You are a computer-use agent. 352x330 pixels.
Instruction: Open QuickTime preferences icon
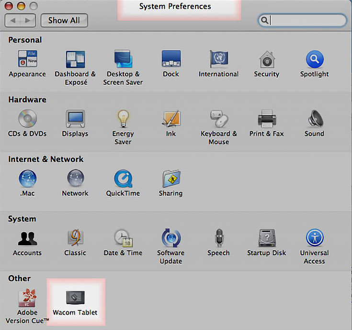[x=123, y=179]
